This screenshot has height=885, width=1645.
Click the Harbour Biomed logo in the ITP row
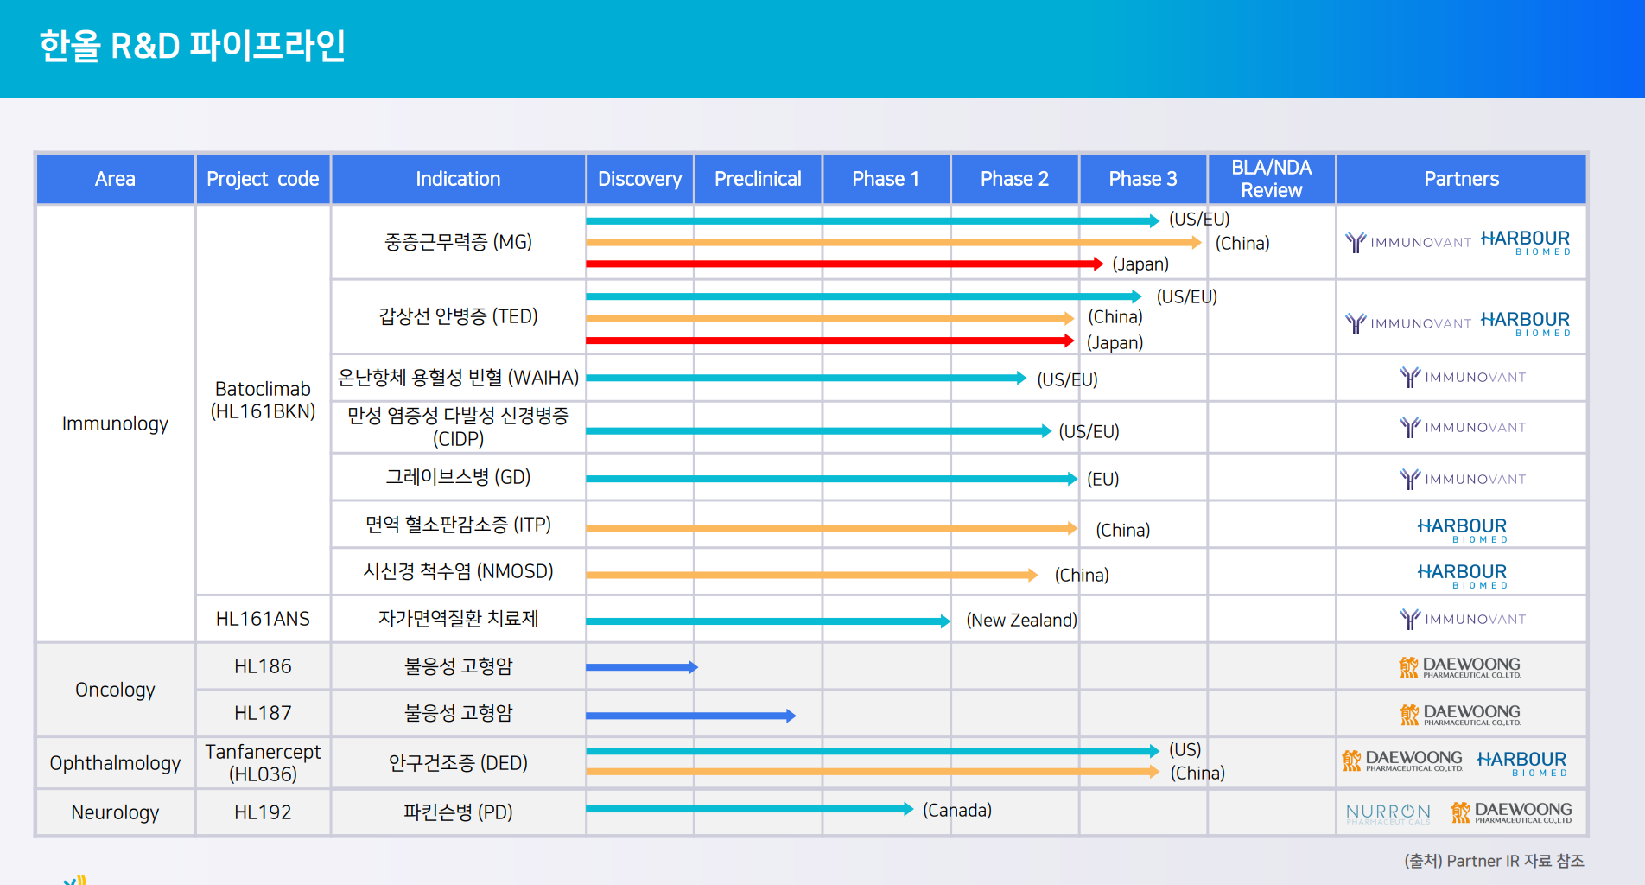(x=1463, y=530)
